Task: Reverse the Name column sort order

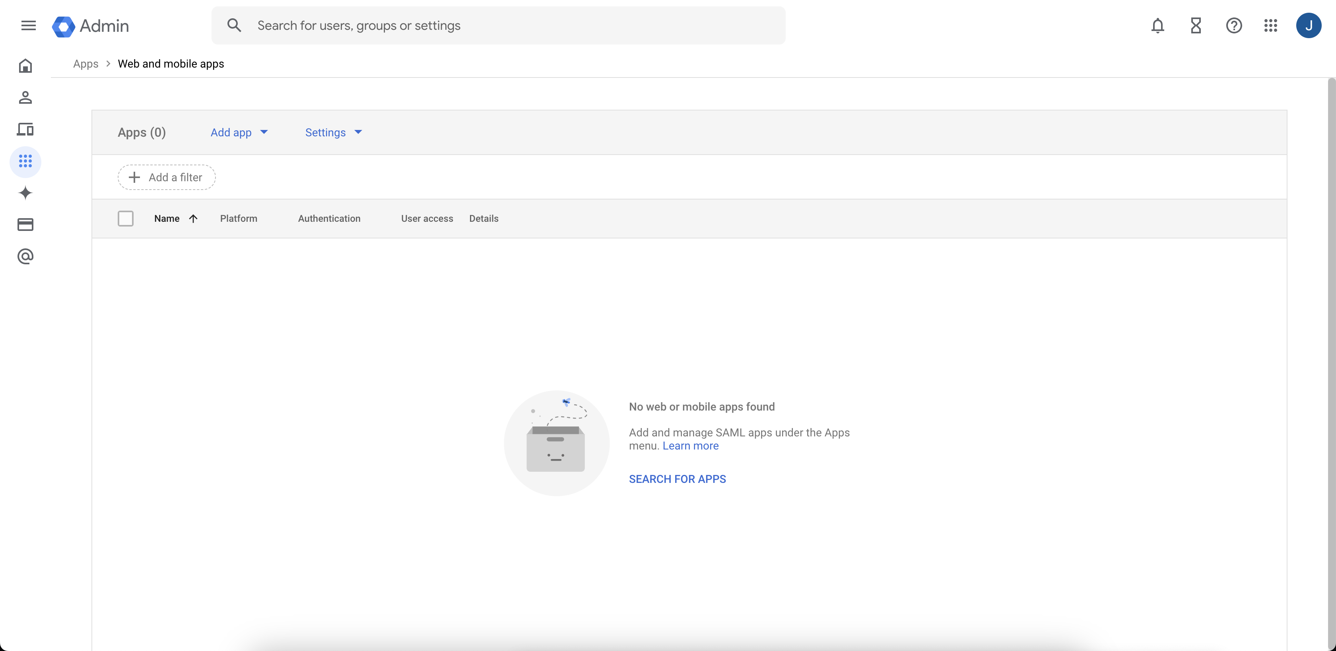Action: [x=194, y=218]
